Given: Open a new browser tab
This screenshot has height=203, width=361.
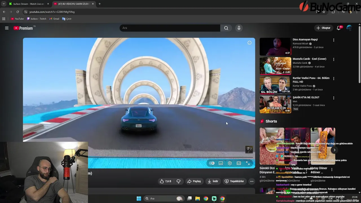Looking at the screenshot, I should coord(100,4).
